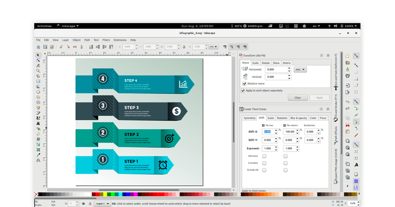395x207 pixels.
Task: Switch to Scale tab in Transform
Action: [255, 63]
